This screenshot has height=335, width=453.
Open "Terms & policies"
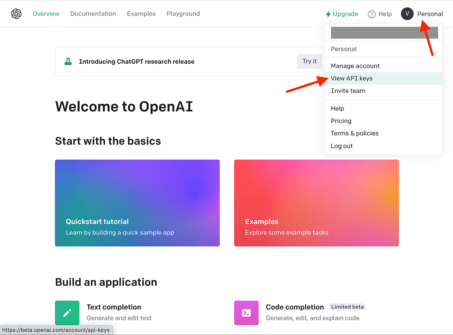pos(354,133)
